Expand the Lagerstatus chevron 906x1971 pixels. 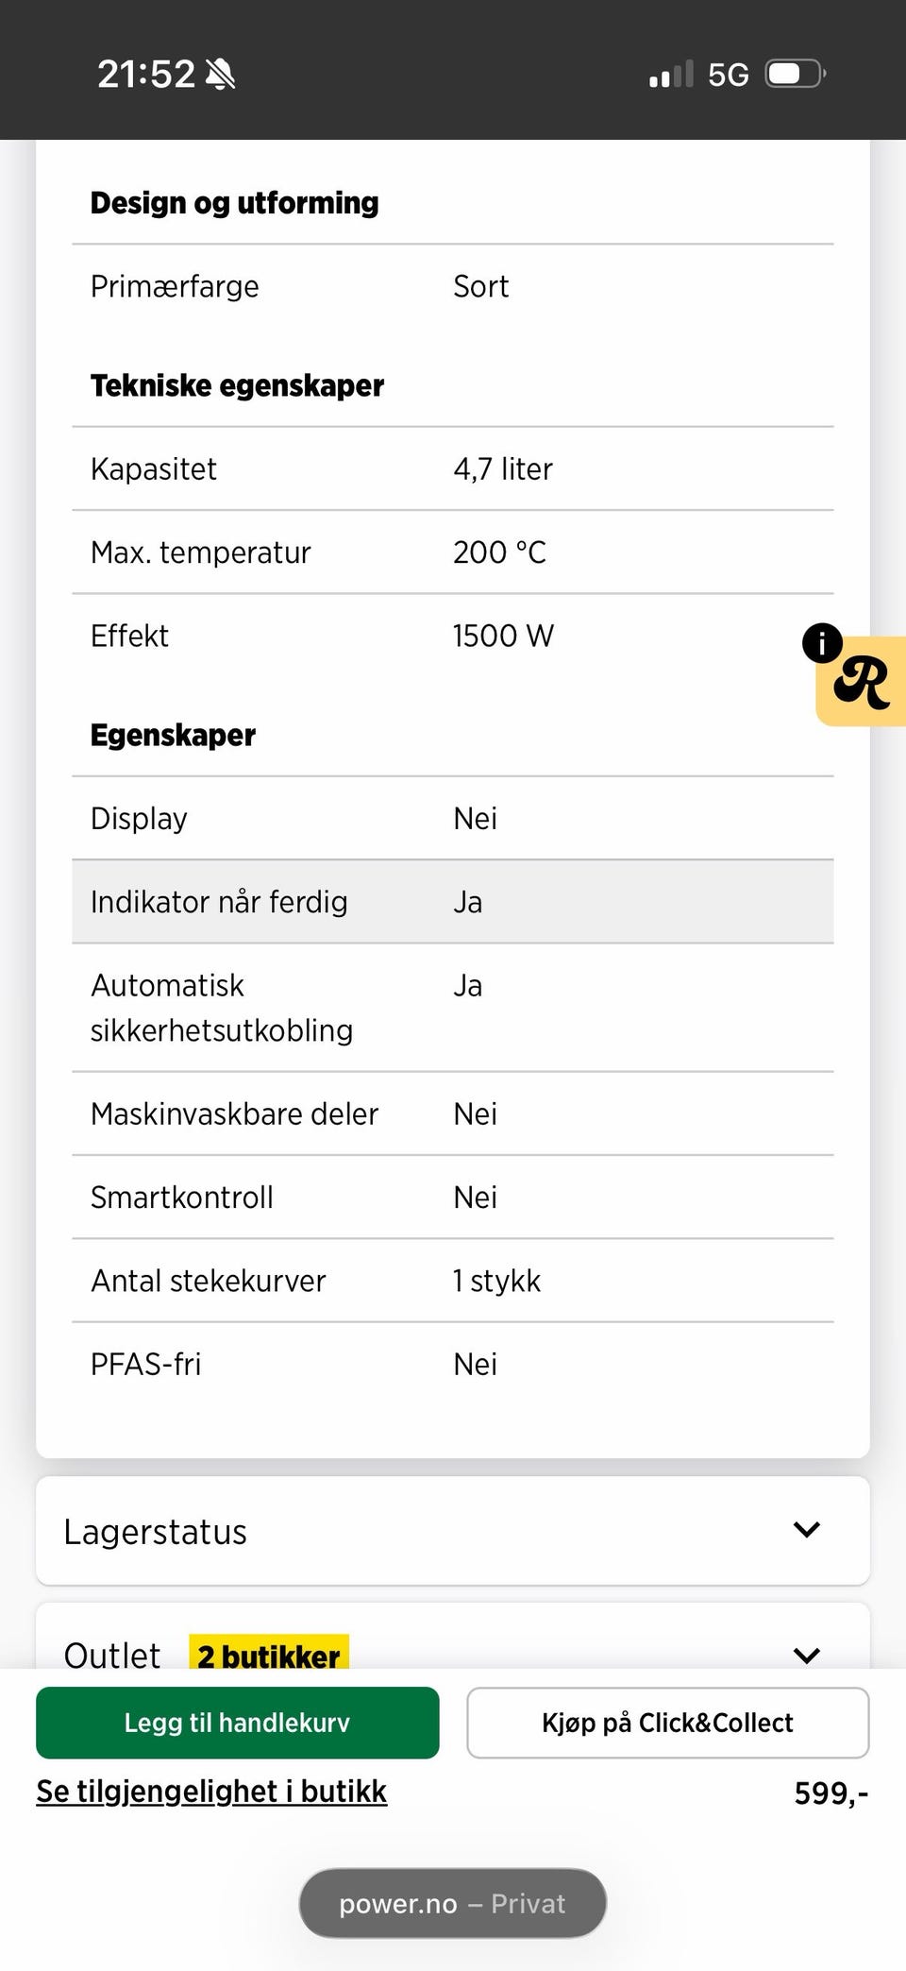click(806, 1529)
